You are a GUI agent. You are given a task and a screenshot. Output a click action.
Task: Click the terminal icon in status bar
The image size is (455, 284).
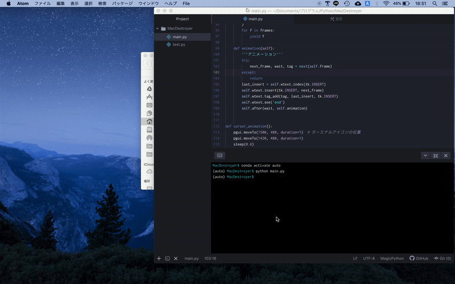coord(167,258)
